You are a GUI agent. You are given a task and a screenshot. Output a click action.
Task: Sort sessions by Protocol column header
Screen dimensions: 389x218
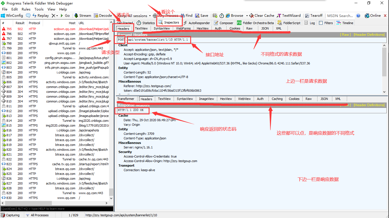click(x=34, y=23)
